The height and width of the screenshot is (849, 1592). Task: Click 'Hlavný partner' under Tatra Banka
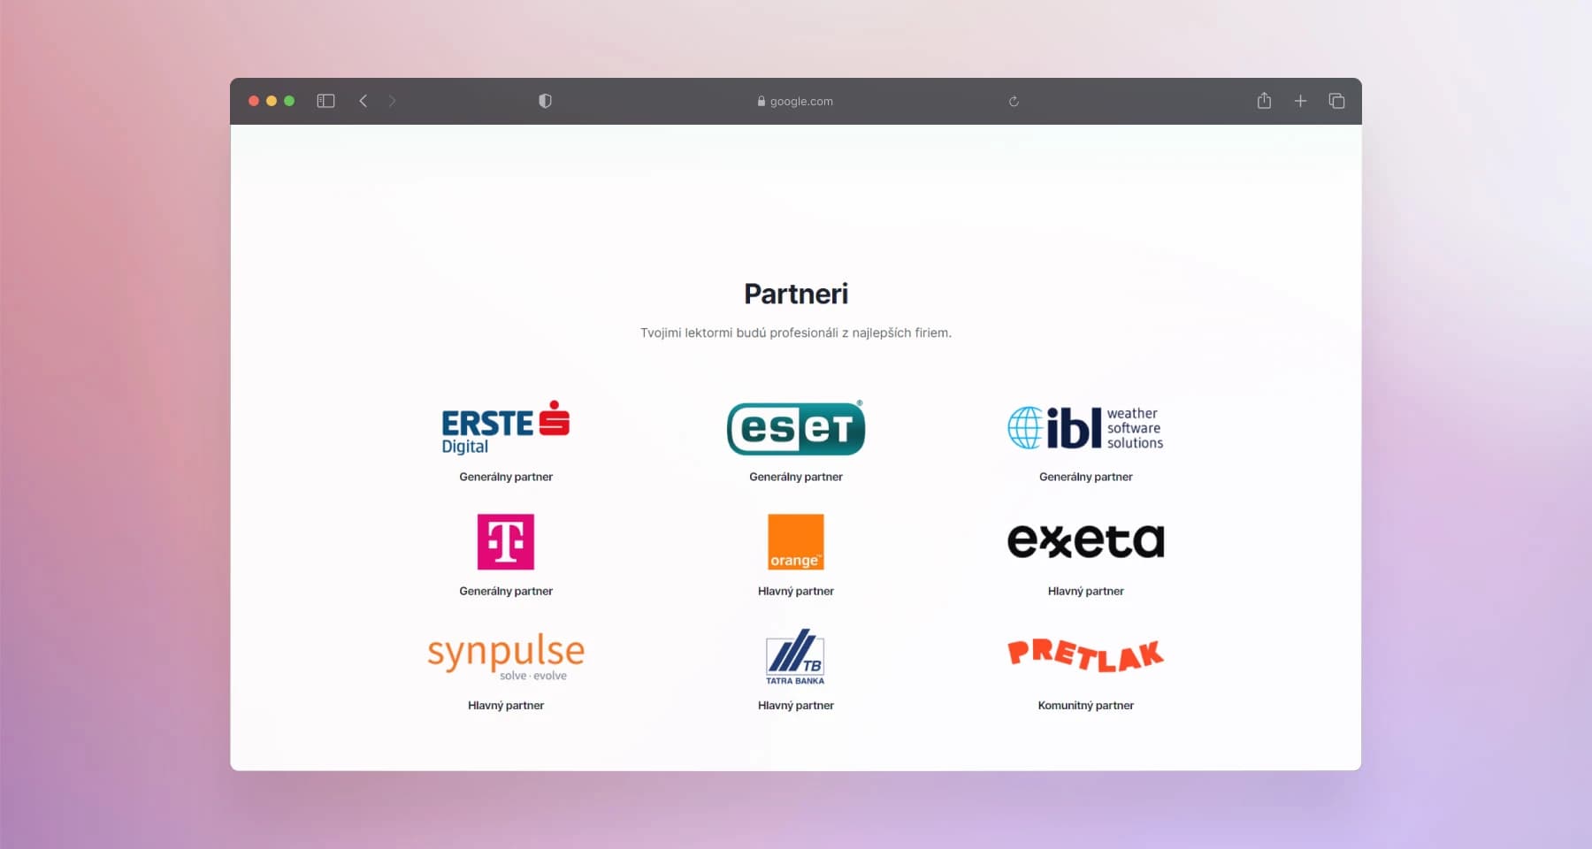796,705
